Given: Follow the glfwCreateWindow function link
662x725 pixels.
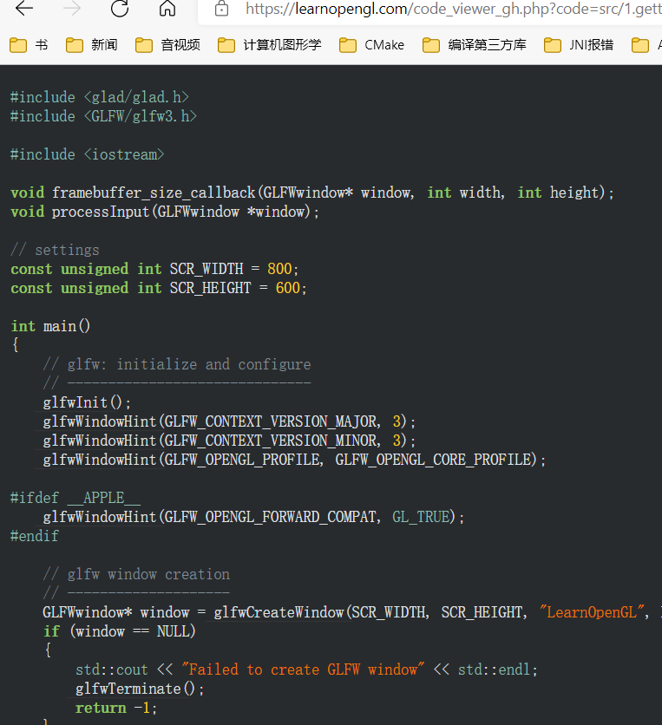Looking at the screenshot, I should [x=279, y=612].
